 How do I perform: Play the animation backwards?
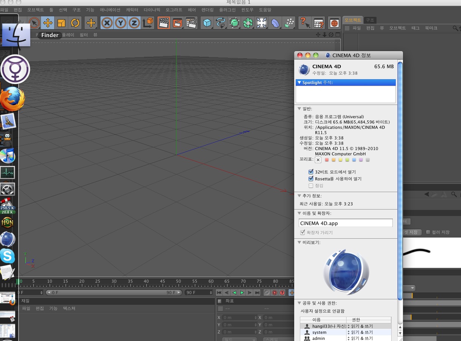[234, 293]
